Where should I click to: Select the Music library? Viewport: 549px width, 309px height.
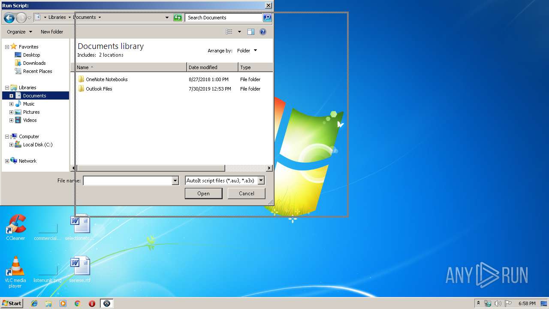click(x=29, y=104)
